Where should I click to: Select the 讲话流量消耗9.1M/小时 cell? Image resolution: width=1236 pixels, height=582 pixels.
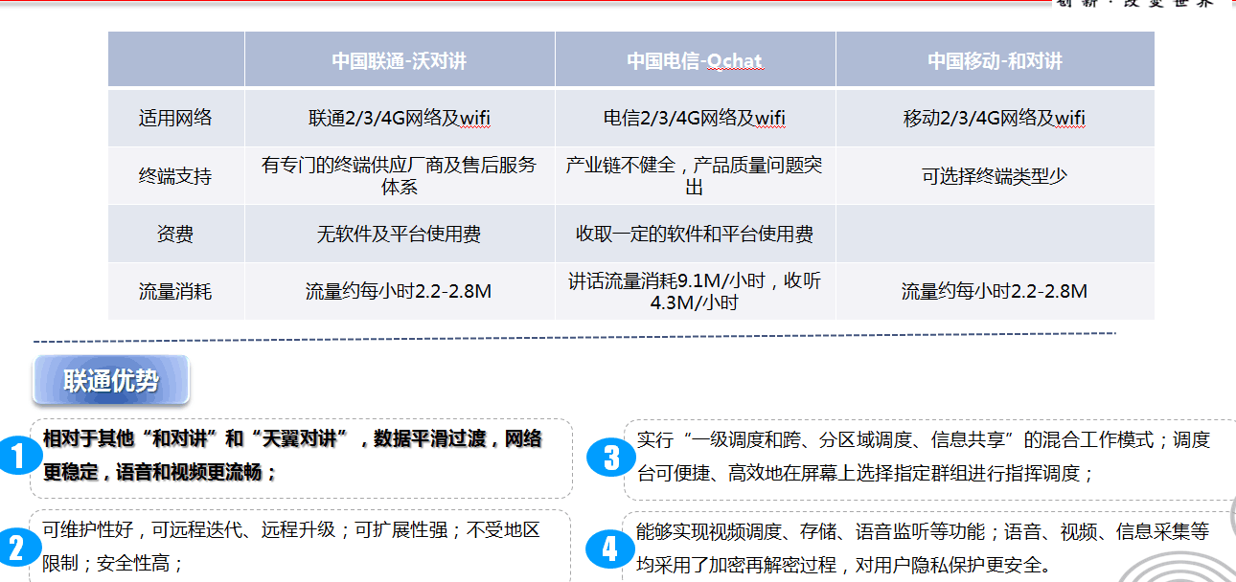pyautogui.click(x=695, y=291)
